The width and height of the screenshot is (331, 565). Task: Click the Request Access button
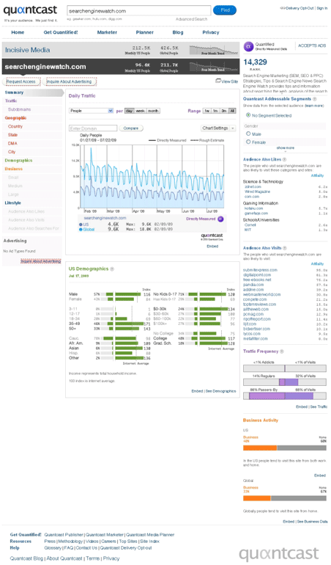pyautogui.click(x=21, y=81)
